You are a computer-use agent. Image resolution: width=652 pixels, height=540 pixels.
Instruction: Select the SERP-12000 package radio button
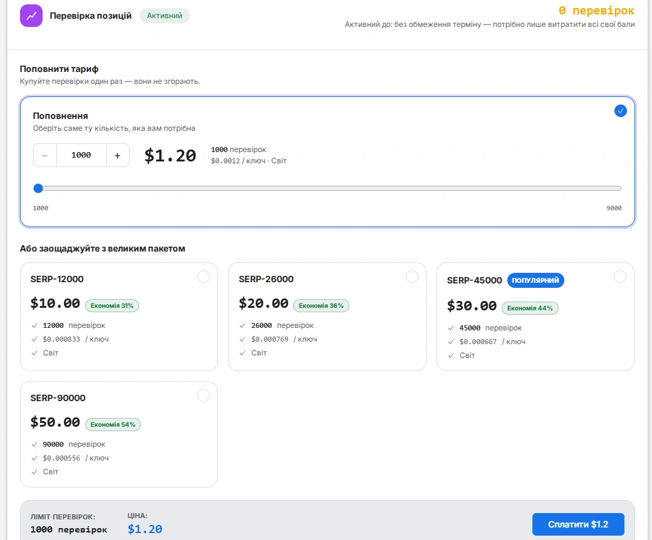coord(204,277)
